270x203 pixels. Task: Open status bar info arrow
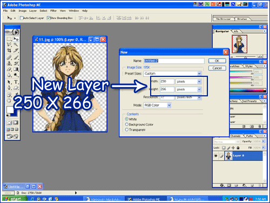coord(76,193)
